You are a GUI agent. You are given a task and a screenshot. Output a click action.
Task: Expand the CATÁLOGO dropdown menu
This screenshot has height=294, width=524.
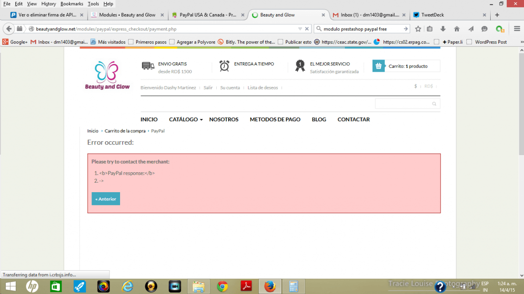186,119
